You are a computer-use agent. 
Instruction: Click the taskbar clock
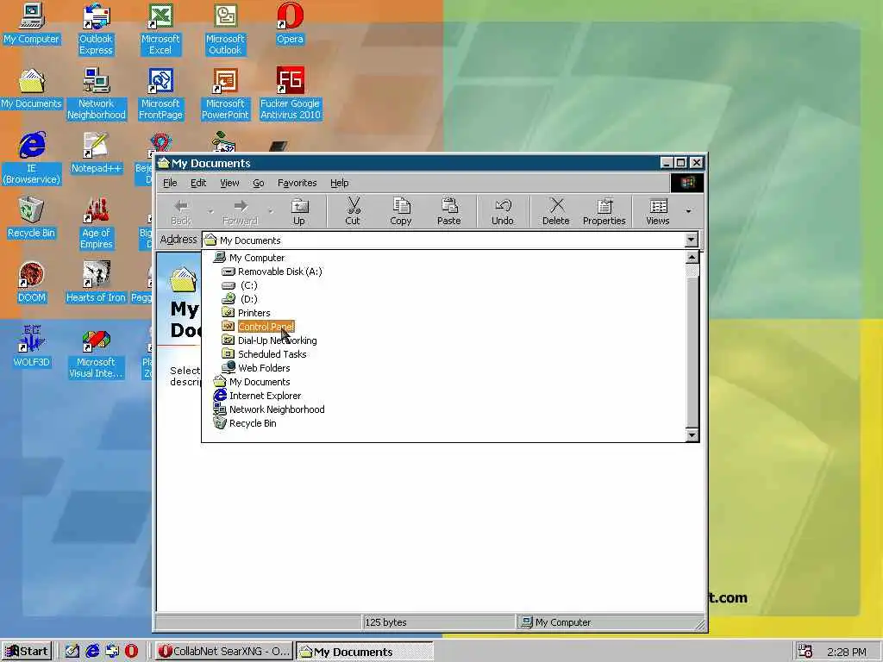click(x=847, y=652)
